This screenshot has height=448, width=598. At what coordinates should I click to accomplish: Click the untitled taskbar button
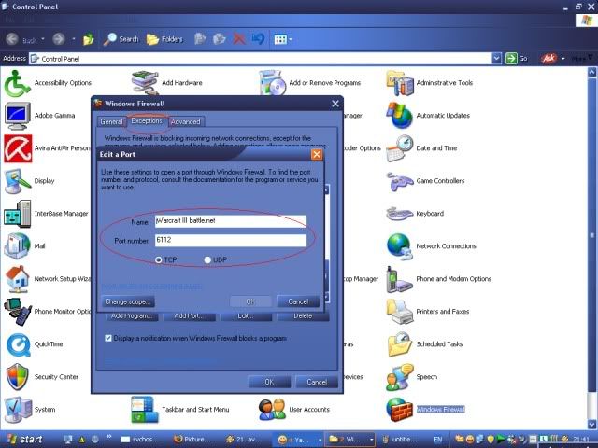(x=401, y=440)
